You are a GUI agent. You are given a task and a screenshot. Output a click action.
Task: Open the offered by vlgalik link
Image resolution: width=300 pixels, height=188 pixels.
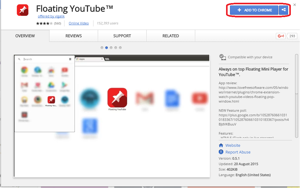[x=51, y=16]
